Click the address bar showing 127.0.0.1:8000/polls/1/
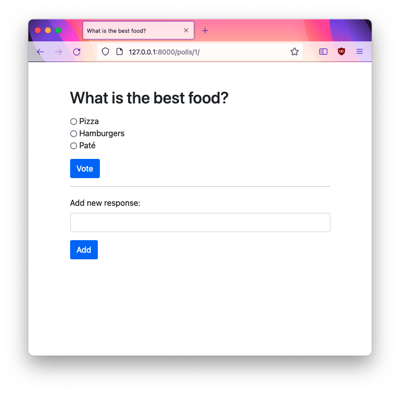Screen dimensions: 400x393 (x=202, y=51)
